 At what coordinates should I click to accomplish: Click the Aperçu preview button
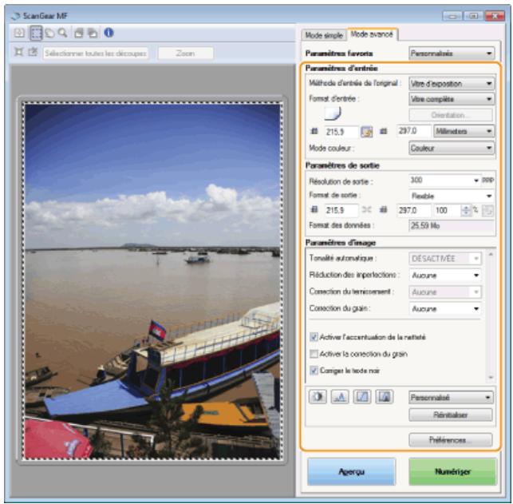coord(351,471)
